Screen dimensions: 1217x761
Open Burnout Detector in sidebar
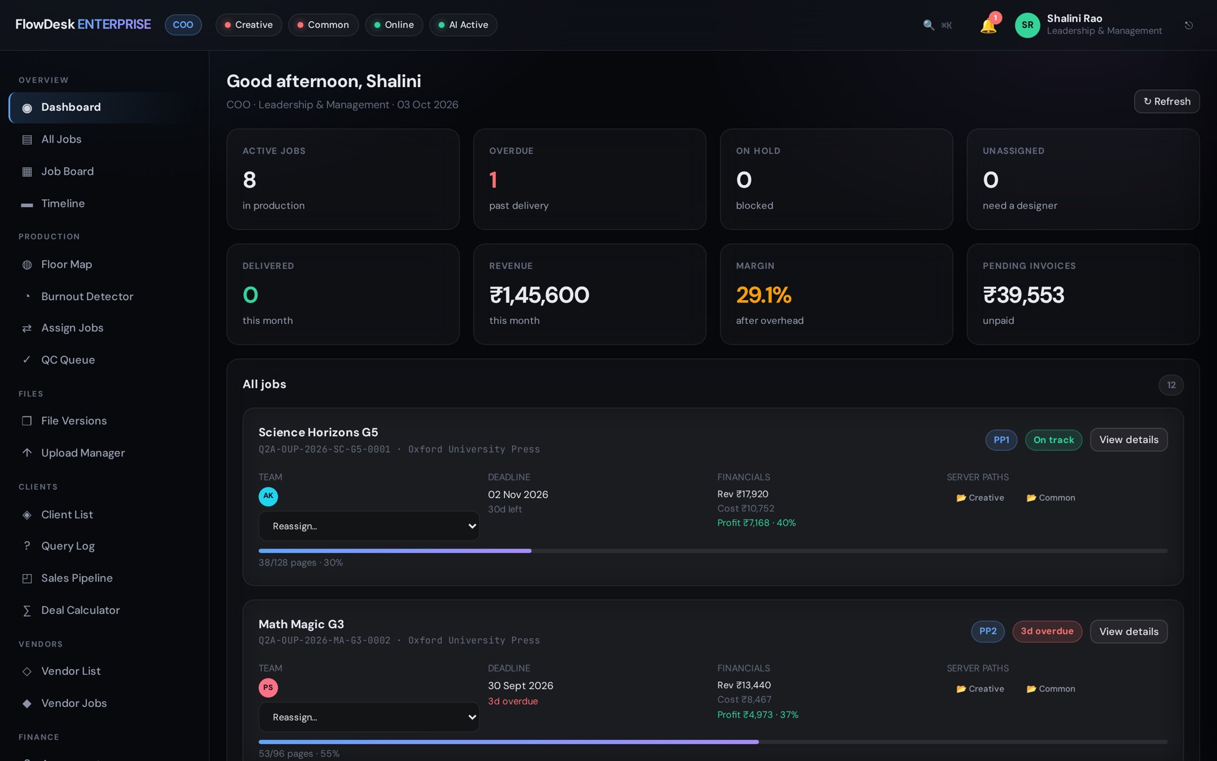103,296
